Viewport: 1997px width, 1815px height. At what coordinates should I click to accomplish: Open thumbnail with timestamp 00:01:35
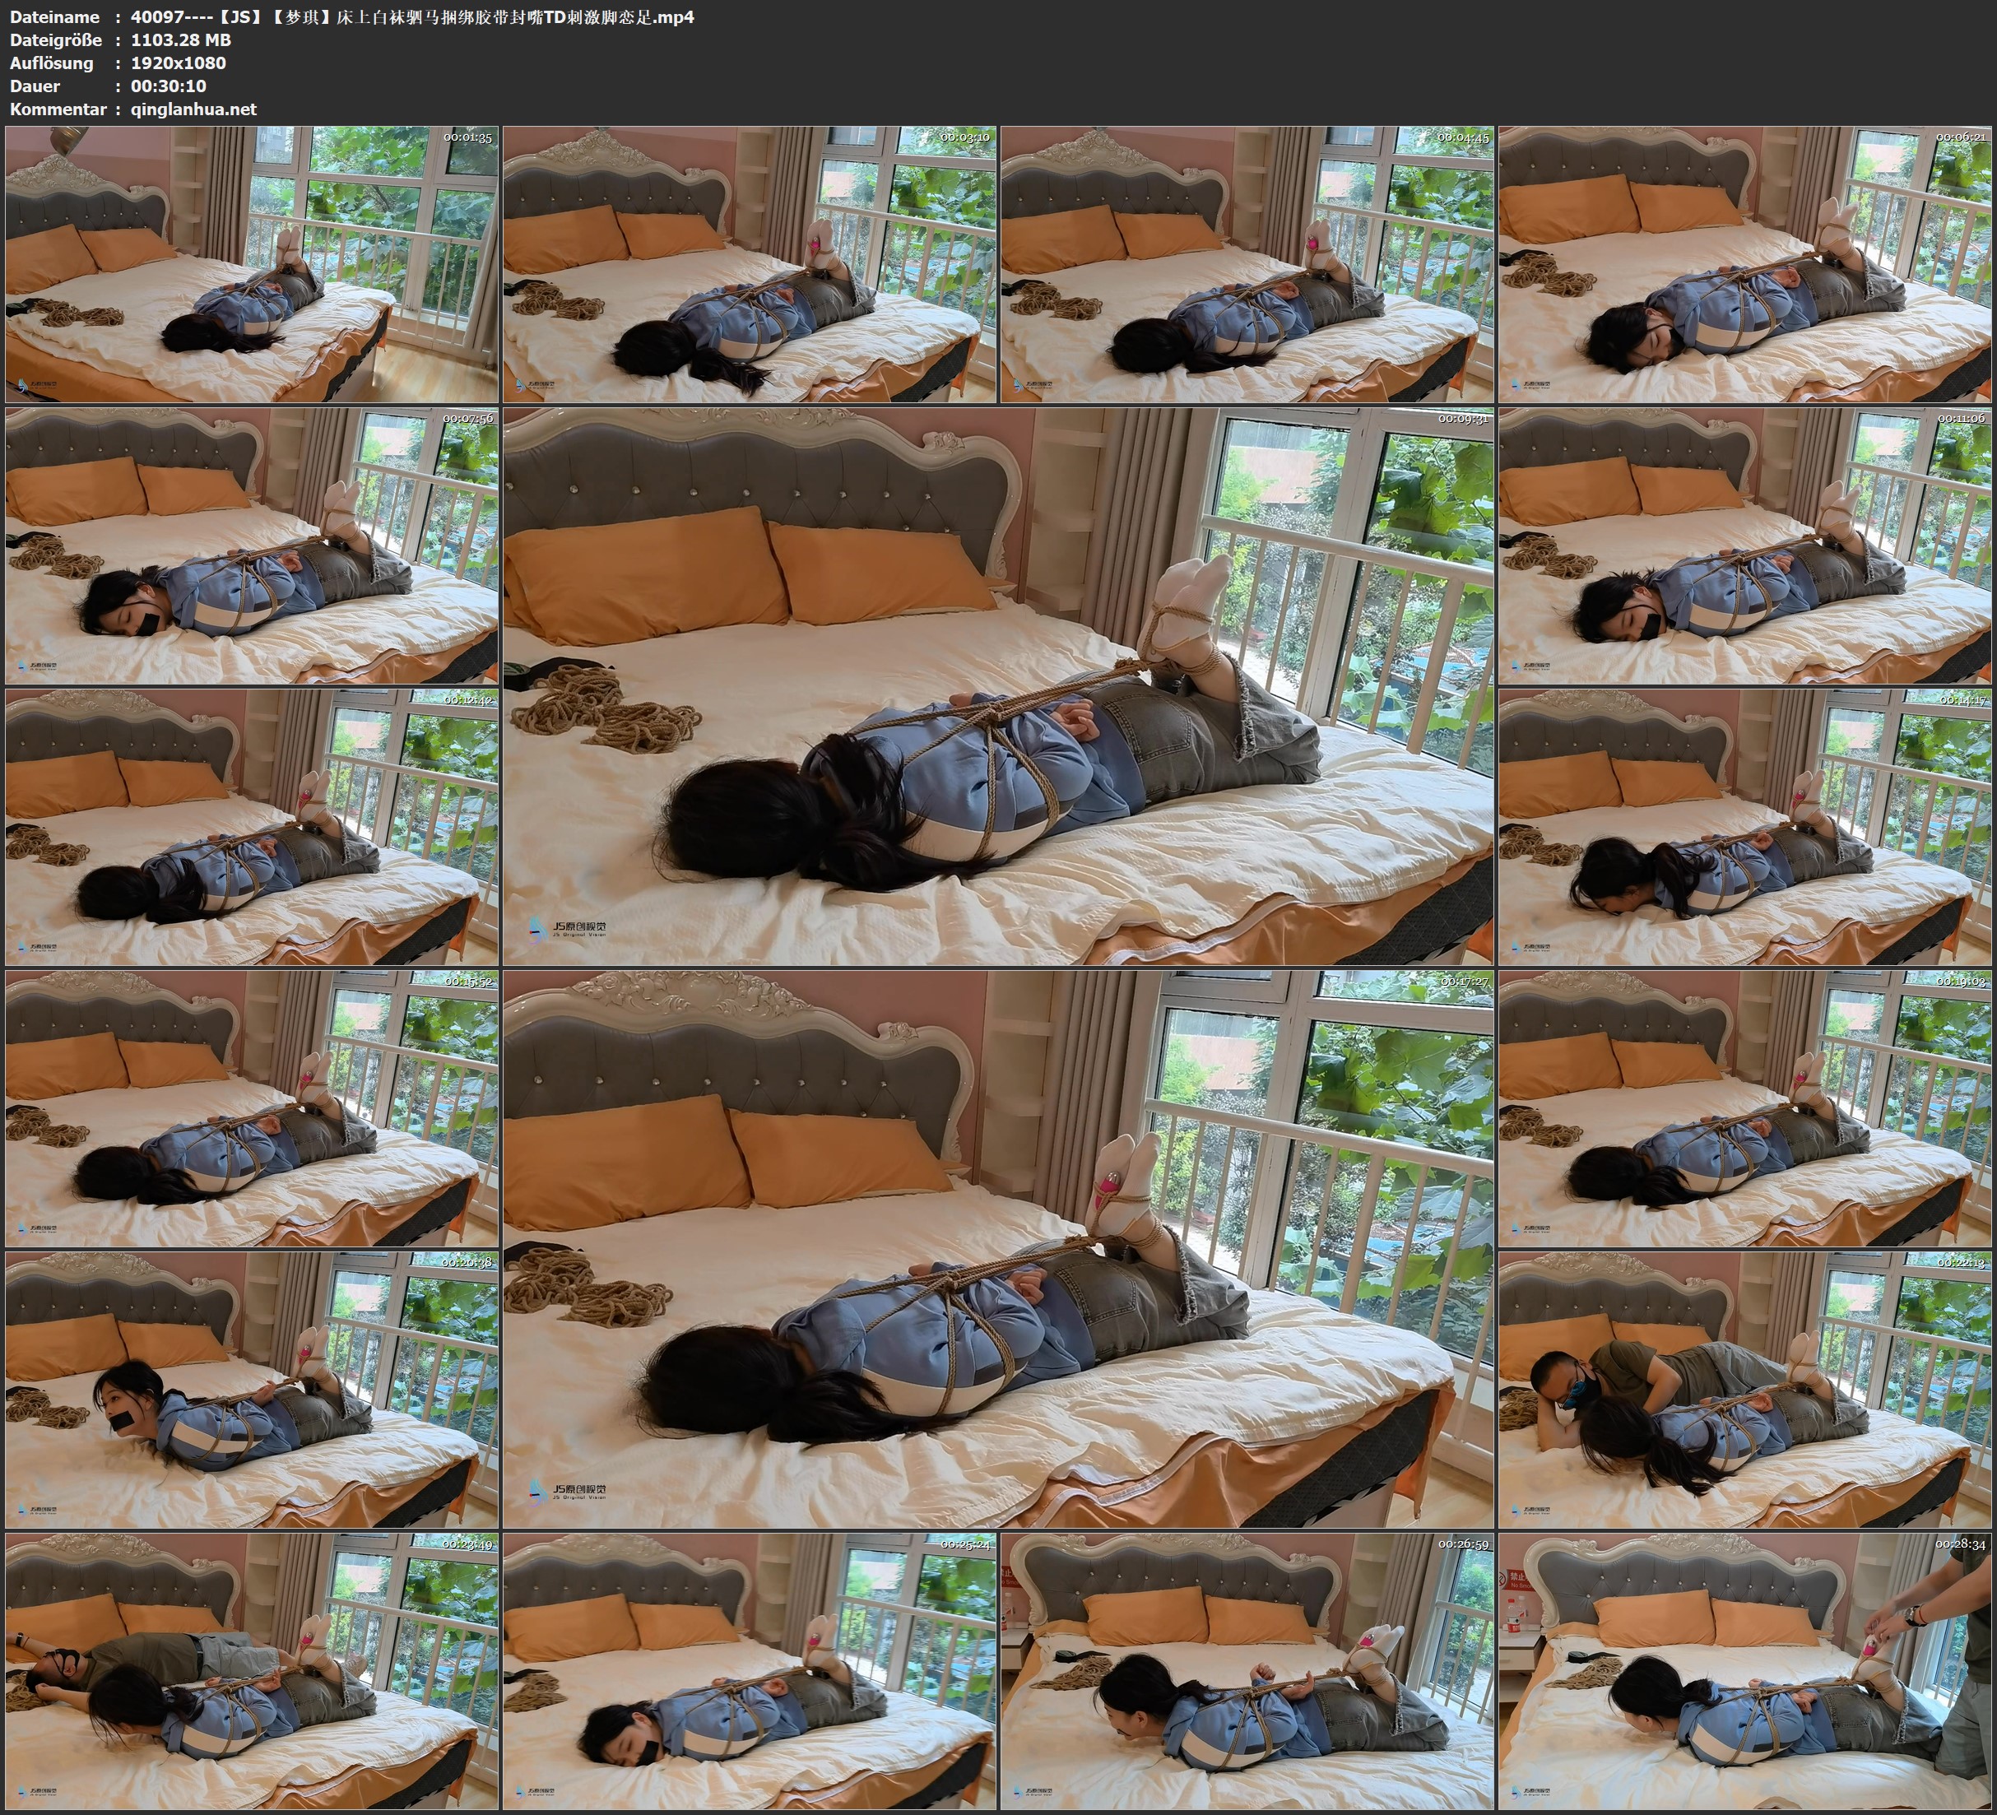coord(252,263)
